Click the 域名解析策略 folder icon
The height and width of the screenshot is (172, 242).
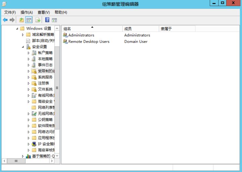pos(28,35)
